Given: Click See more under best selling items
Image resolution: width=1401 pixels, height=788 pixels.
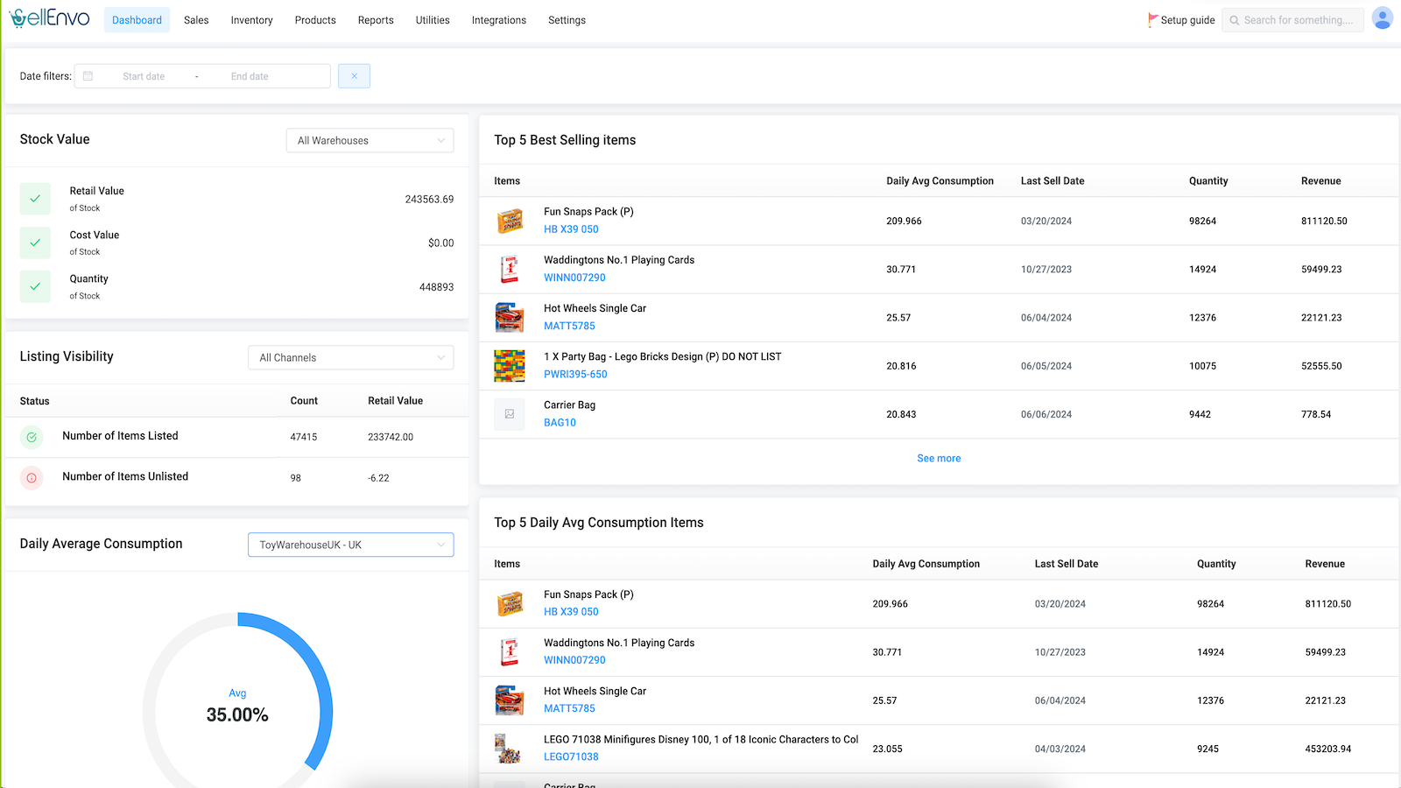Looking at the screenshot, I should click(939, 458).
